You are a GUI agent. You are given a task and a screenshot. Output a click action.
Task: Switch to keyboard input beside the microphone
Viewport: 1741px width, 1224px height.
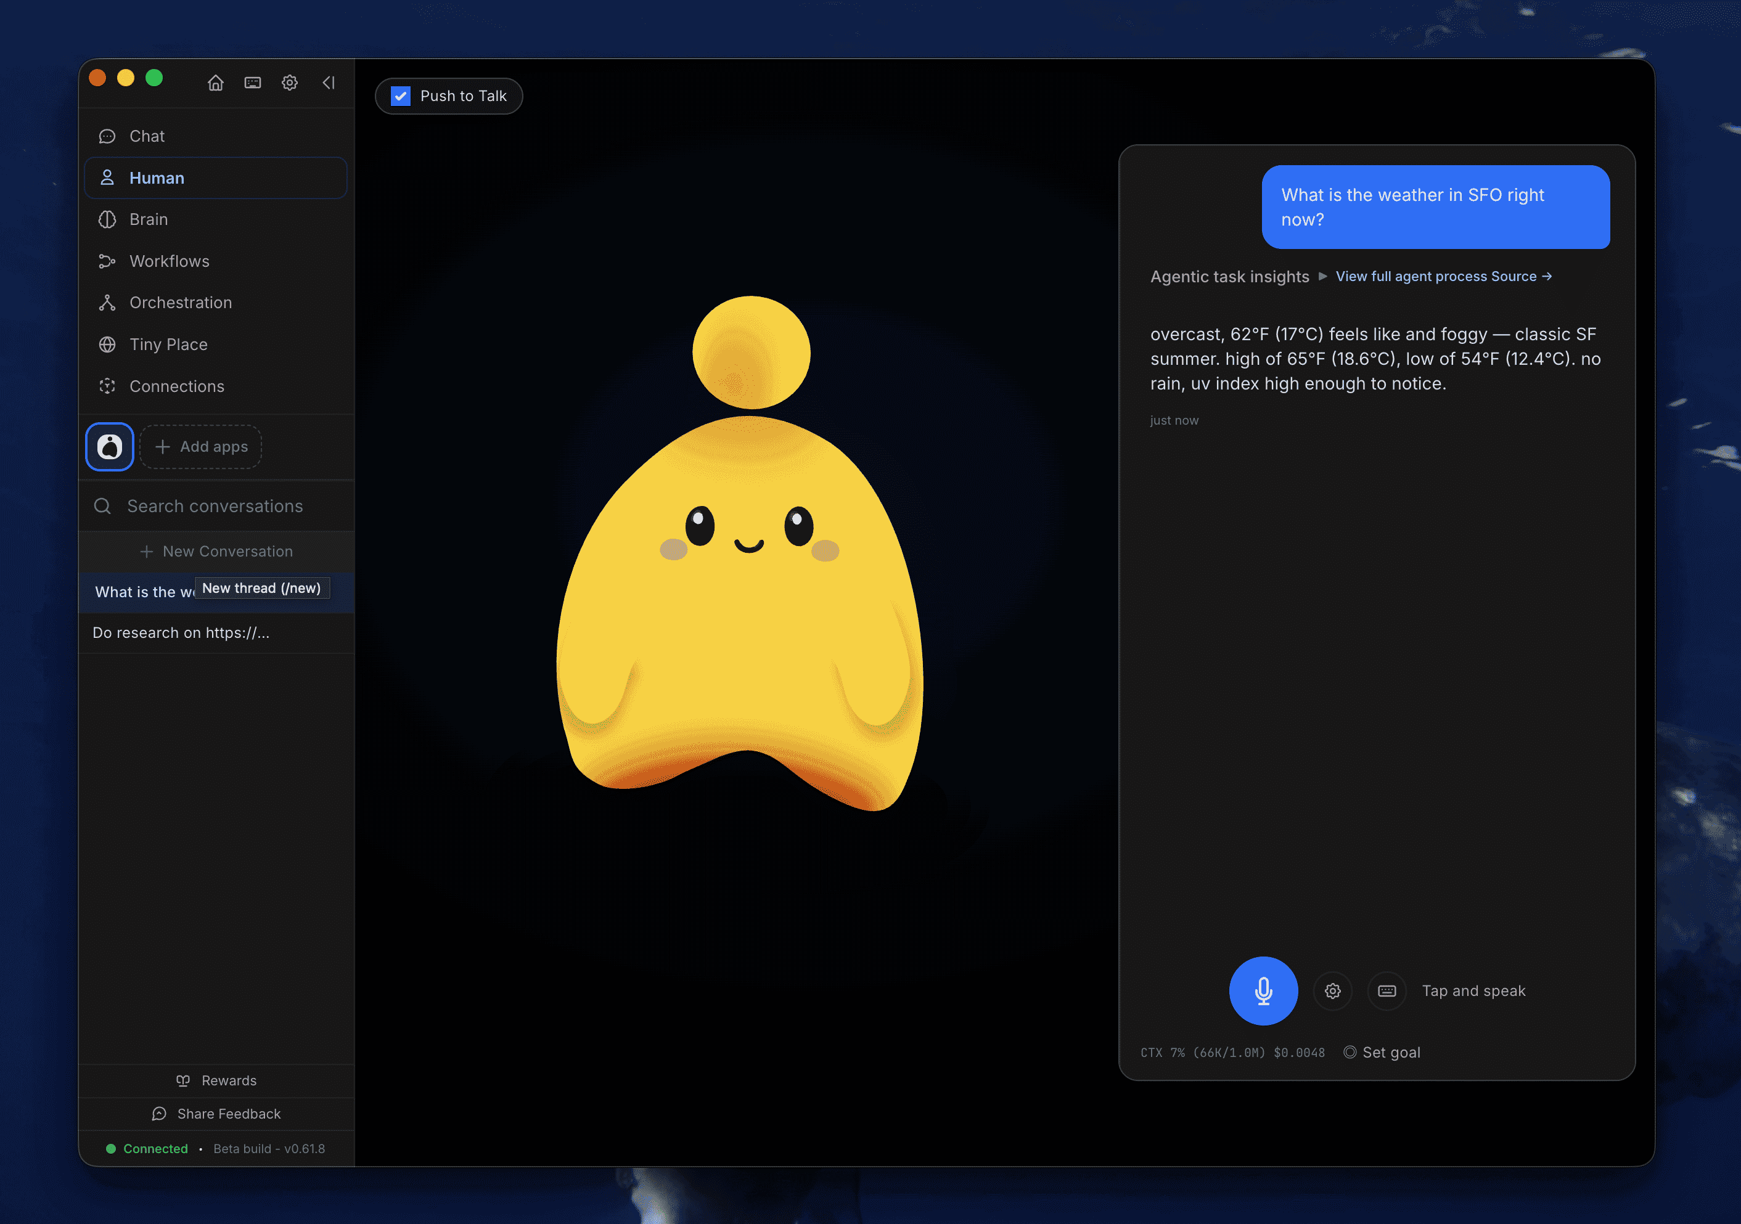point(1387,991)
